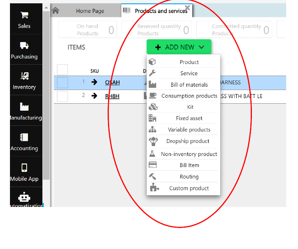
Task: Check the box for row RH8H
Action: click(x=63, y=96)
